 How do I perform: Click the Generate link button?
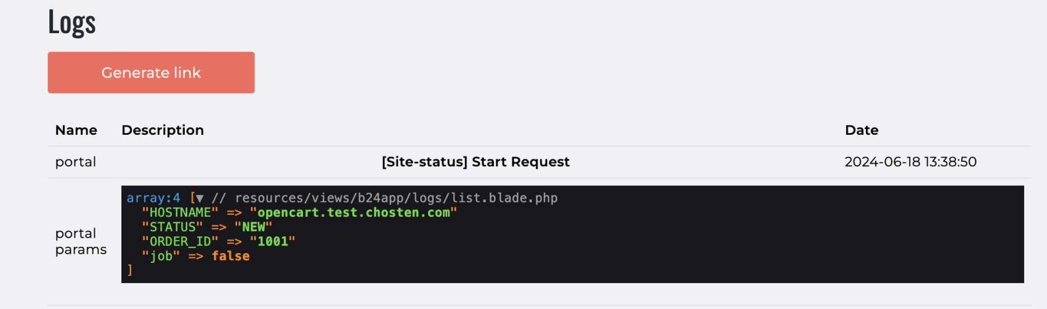tap(151, 73)
